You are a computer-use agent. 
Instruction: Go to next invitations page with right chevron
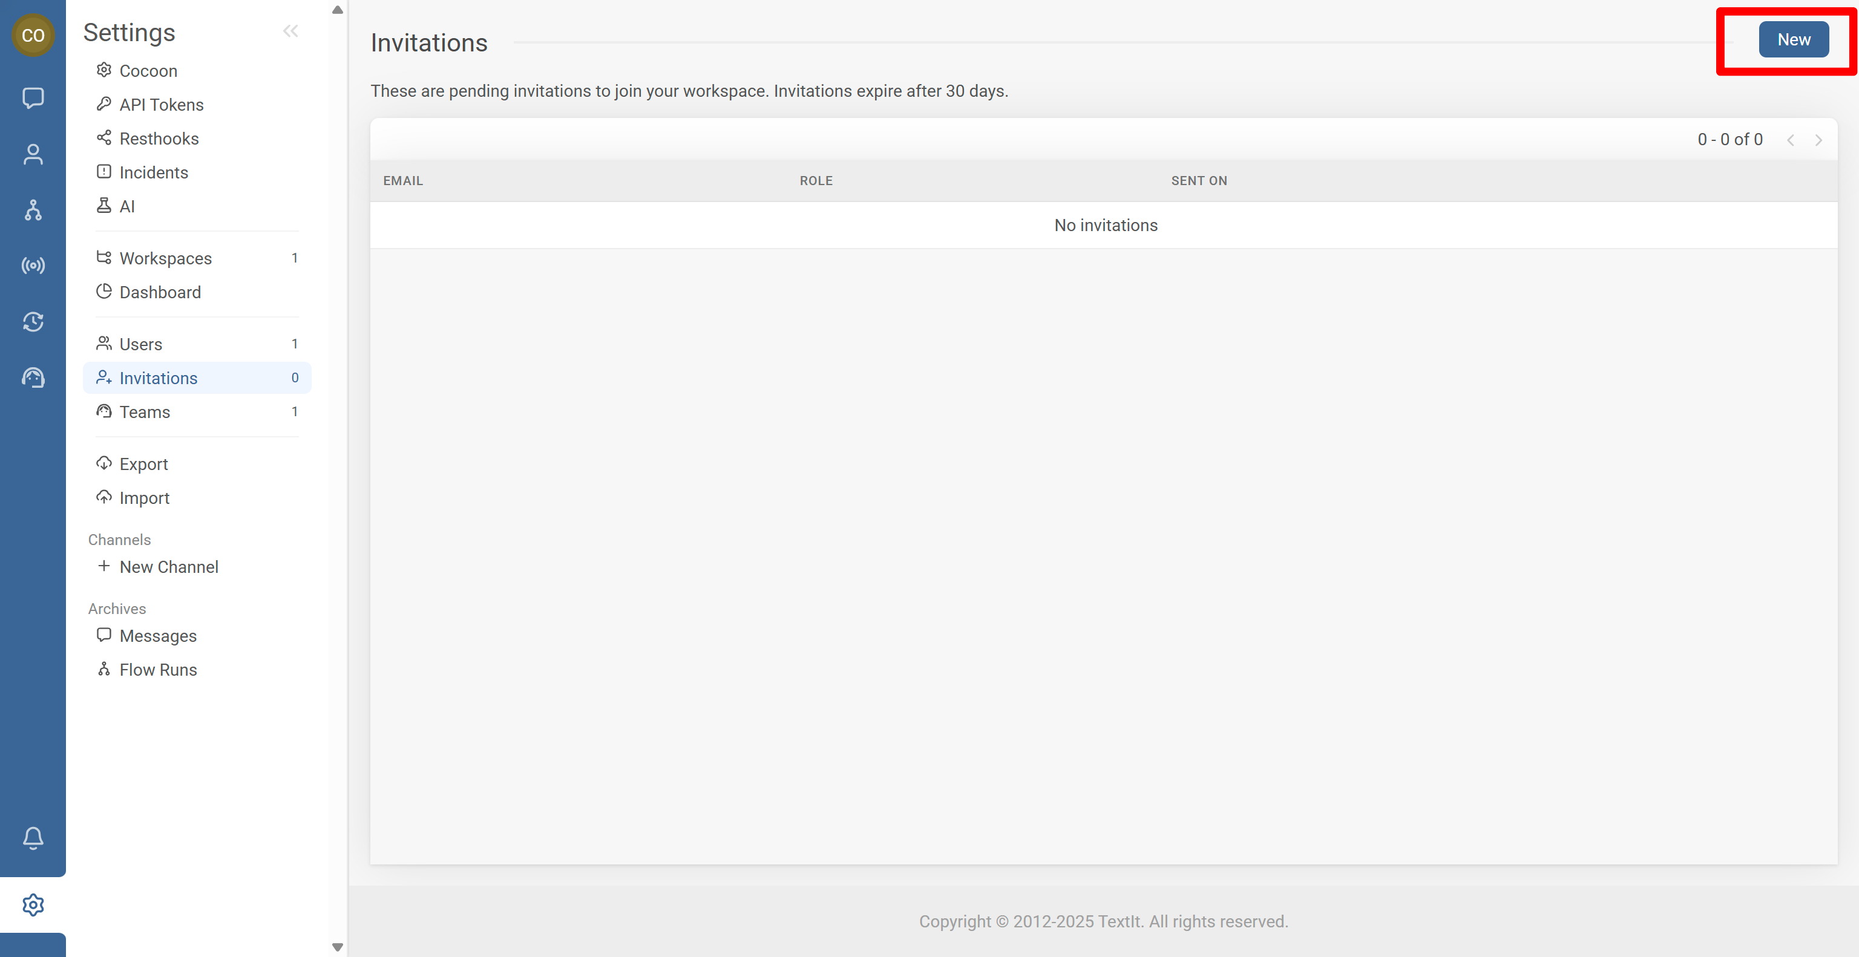(x=1818, y=139)
